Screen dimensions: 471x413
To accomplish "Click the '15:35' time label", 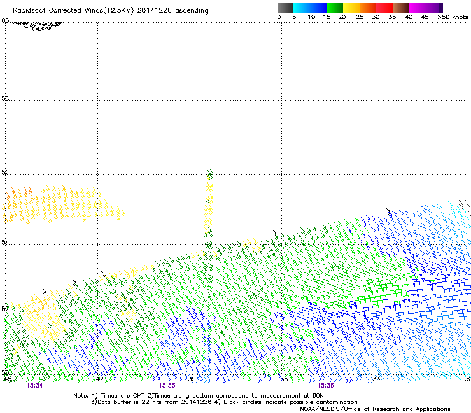I will [x=167, y=386].
